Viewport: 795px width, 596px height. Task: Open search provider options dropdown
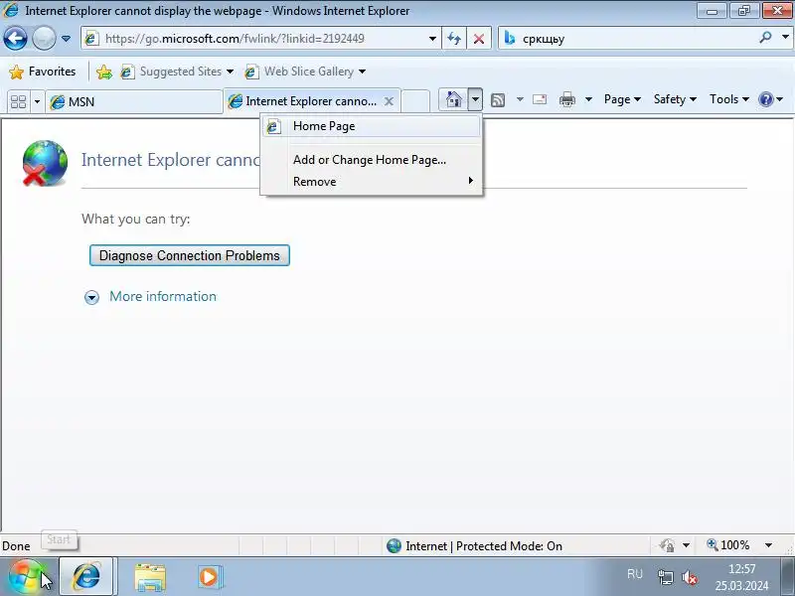[x=785, y=37]
